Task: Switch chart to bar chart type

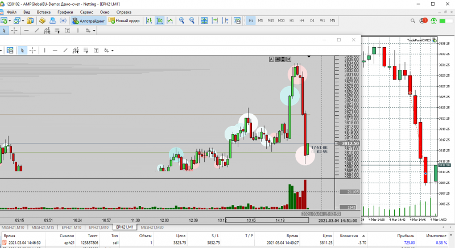Action: click(x=149, y=20)
